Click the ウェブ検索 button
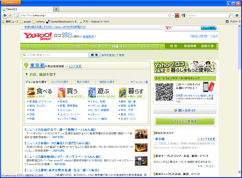Screen dimensions: 242x178 pos(209,28)
